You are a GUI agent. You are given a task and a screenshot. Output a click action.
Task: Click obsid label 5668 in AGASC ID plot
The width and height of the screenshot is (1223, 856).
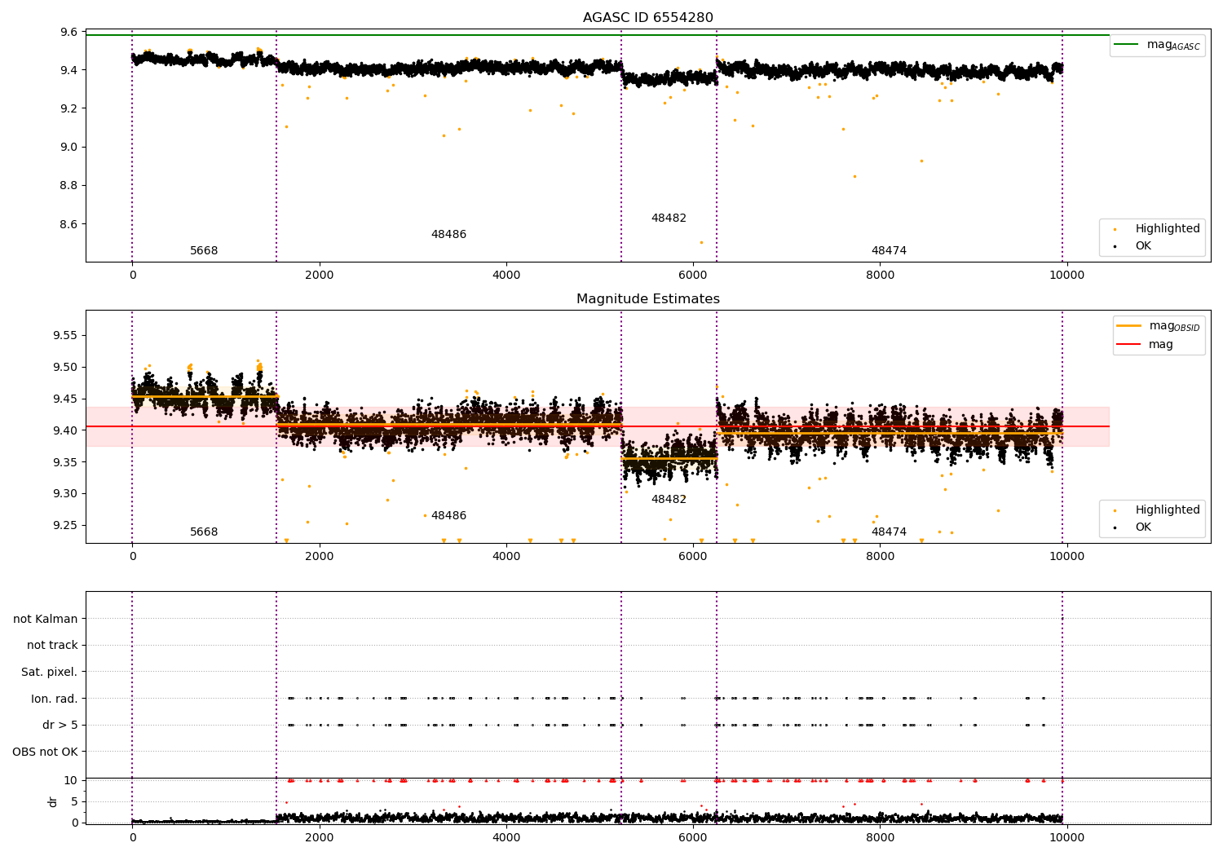204,251
